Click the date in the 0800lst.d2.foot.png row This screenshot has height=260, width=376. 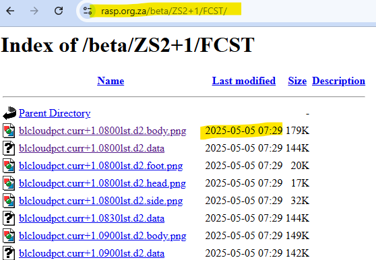[244, 166]
